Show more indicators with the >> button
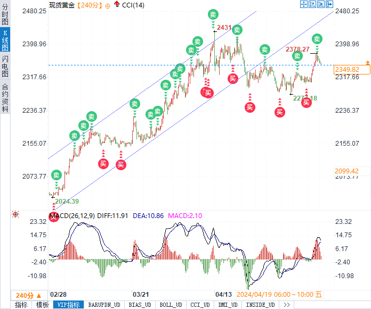This screenshot has width=371, height=309. point(287,305)
